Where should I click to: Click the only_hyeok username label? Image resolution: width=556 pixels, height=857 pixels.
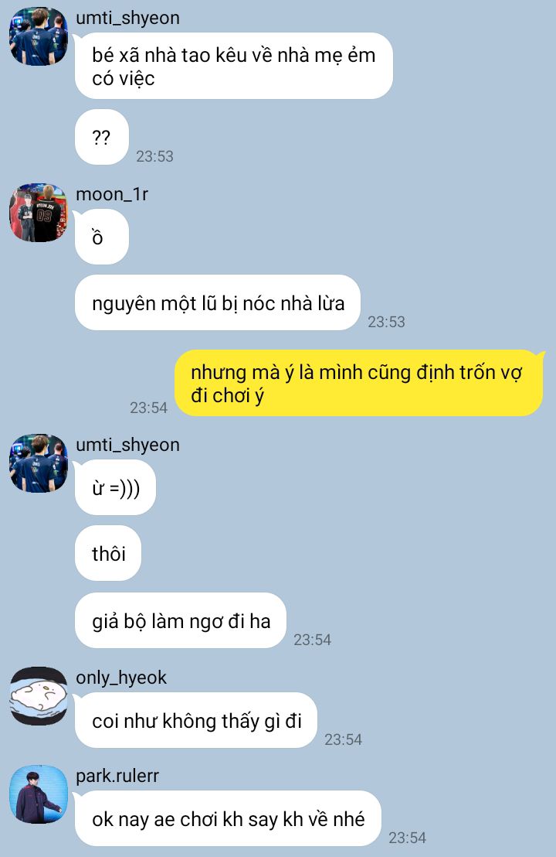(121, 678)
